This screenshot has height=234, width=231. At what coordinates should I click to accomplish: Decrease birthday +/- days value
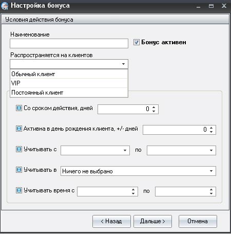[211, 132]
